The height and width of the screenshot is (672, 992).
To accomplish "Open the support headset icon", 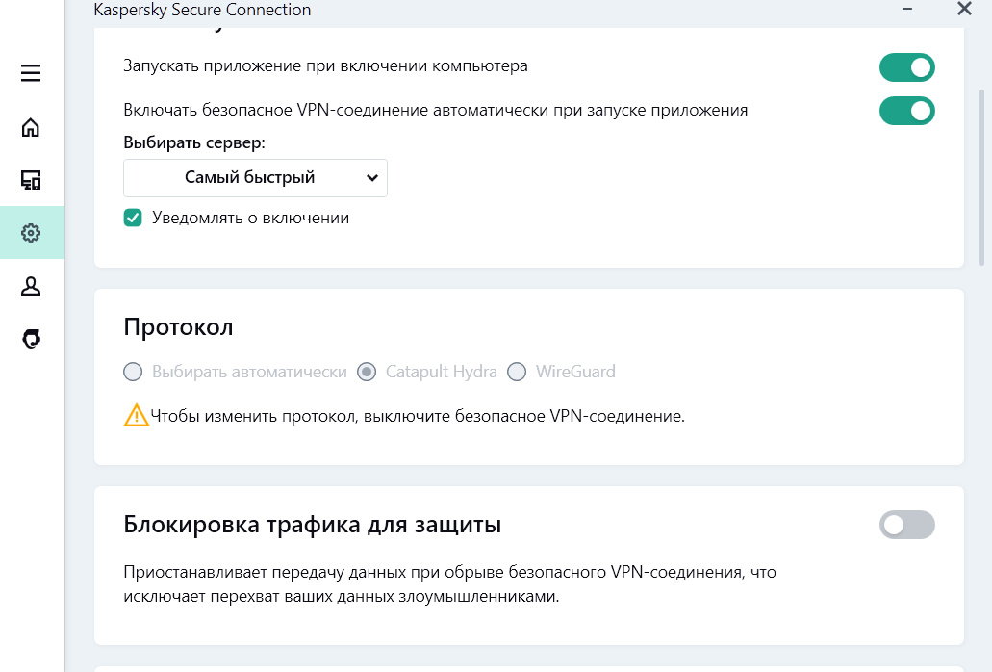I will tap(31, 339).
